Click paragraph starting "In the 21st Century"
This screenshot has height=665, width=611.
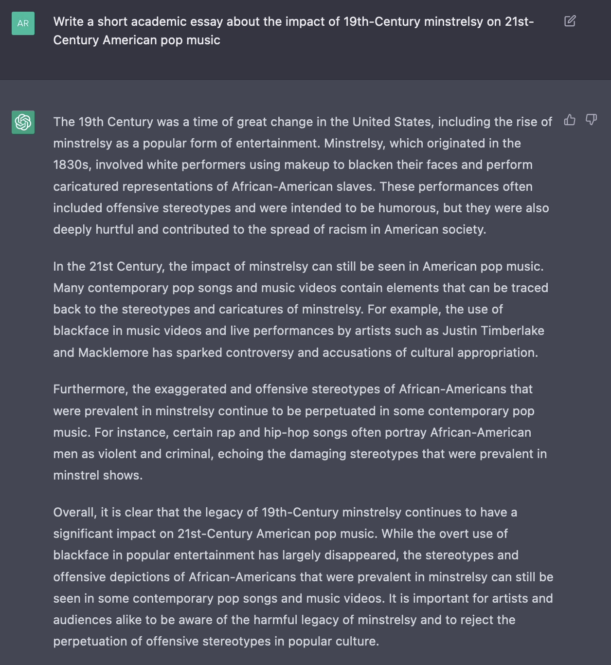pos(300,309)
